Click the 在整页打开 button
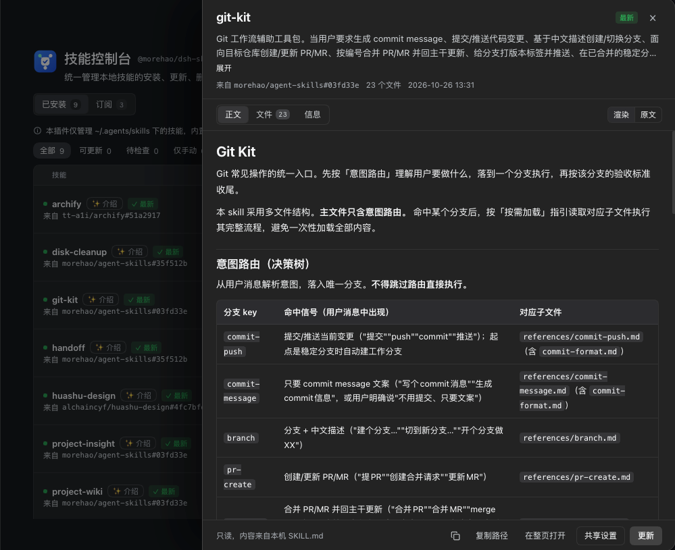 545,536
